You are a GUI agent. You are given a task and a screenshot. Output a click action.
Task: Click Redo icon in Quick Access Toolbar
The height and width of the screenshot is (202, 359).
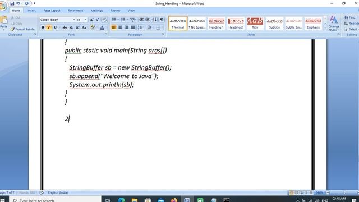coord(26,3)
